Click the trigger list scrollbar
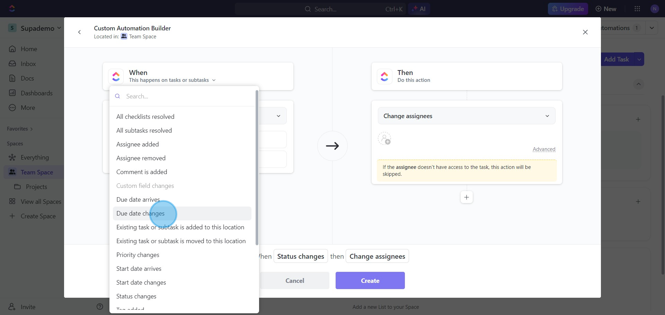665x315 pixels. [257, 168]
